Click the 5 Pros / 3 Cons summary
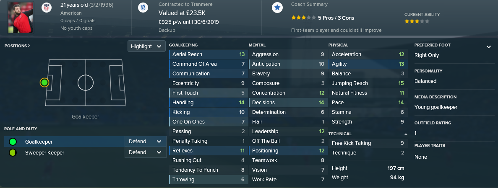498x188 pixels. (336, 18)
